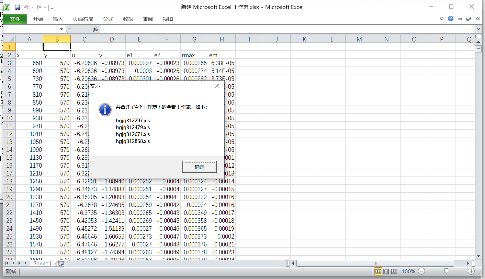Select Page Break Preview icon in status bar
The height and width of the screenshot is (279, 485).
pyautogui.click(x=394, y=271)
